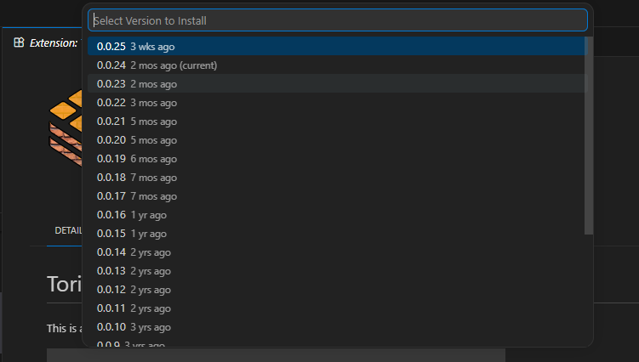
Task: Choose version 0.0.20 in the version list
Action: point(136,140)
